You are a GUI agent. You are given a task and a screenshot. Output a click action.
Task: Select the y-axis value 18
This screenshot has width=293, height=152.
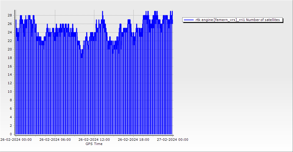coord(10,58)
